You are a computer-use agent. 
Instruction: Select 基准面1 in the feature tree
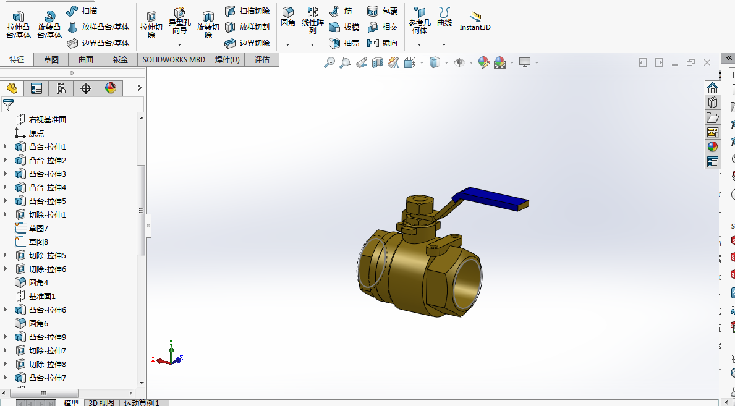point(42,296)
